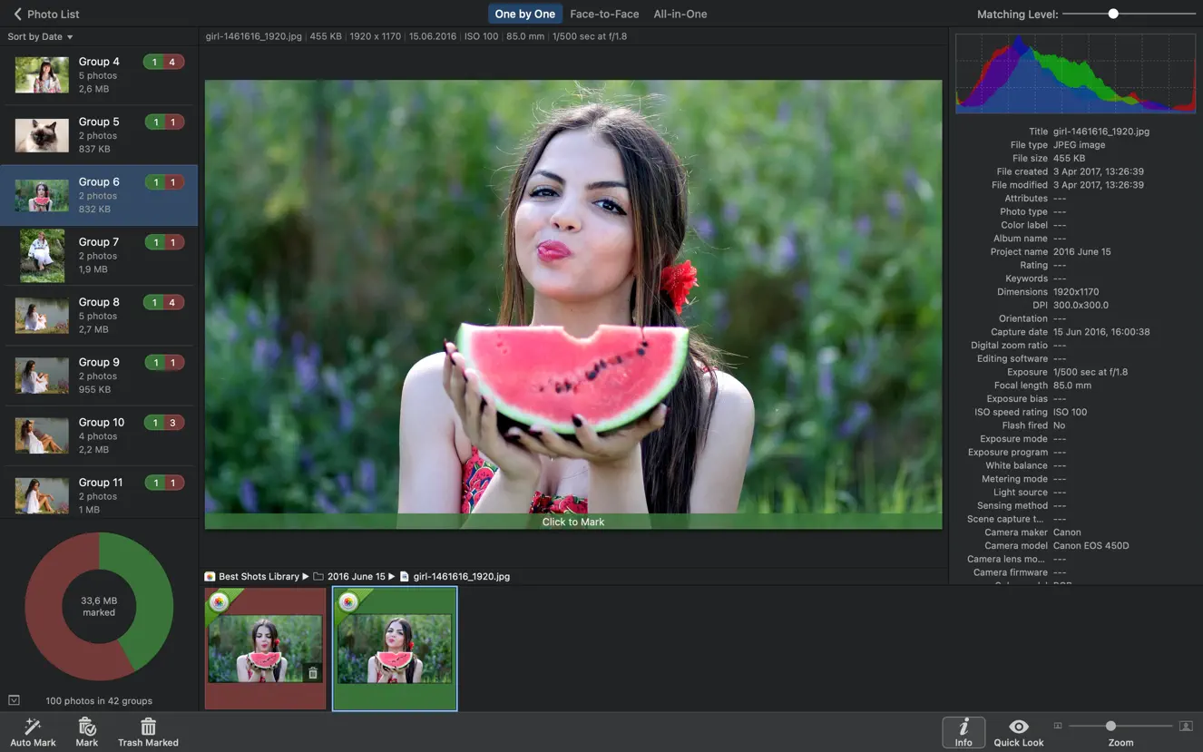
Task: Toggle the marked-photos checkbox near photo count
Action: click(14, 699)
